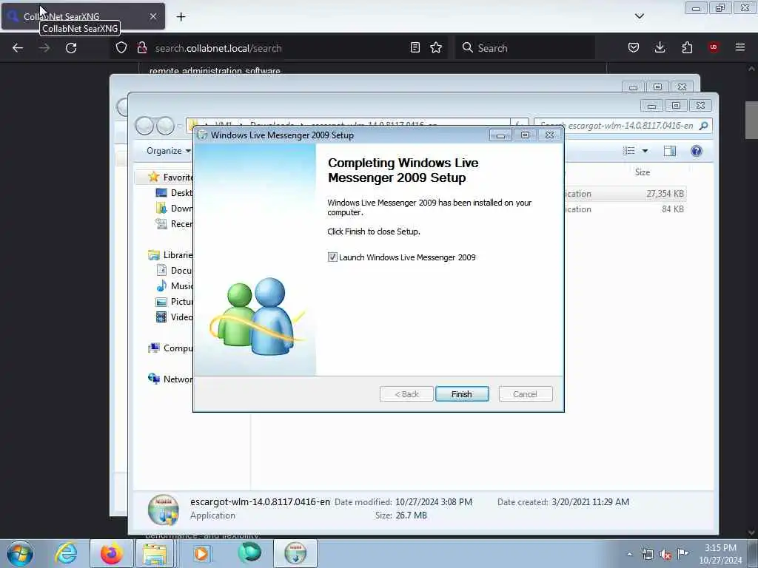Click Explorer view mode icon
The width and height of the screenshot is (758, 568).
[629, 151]
